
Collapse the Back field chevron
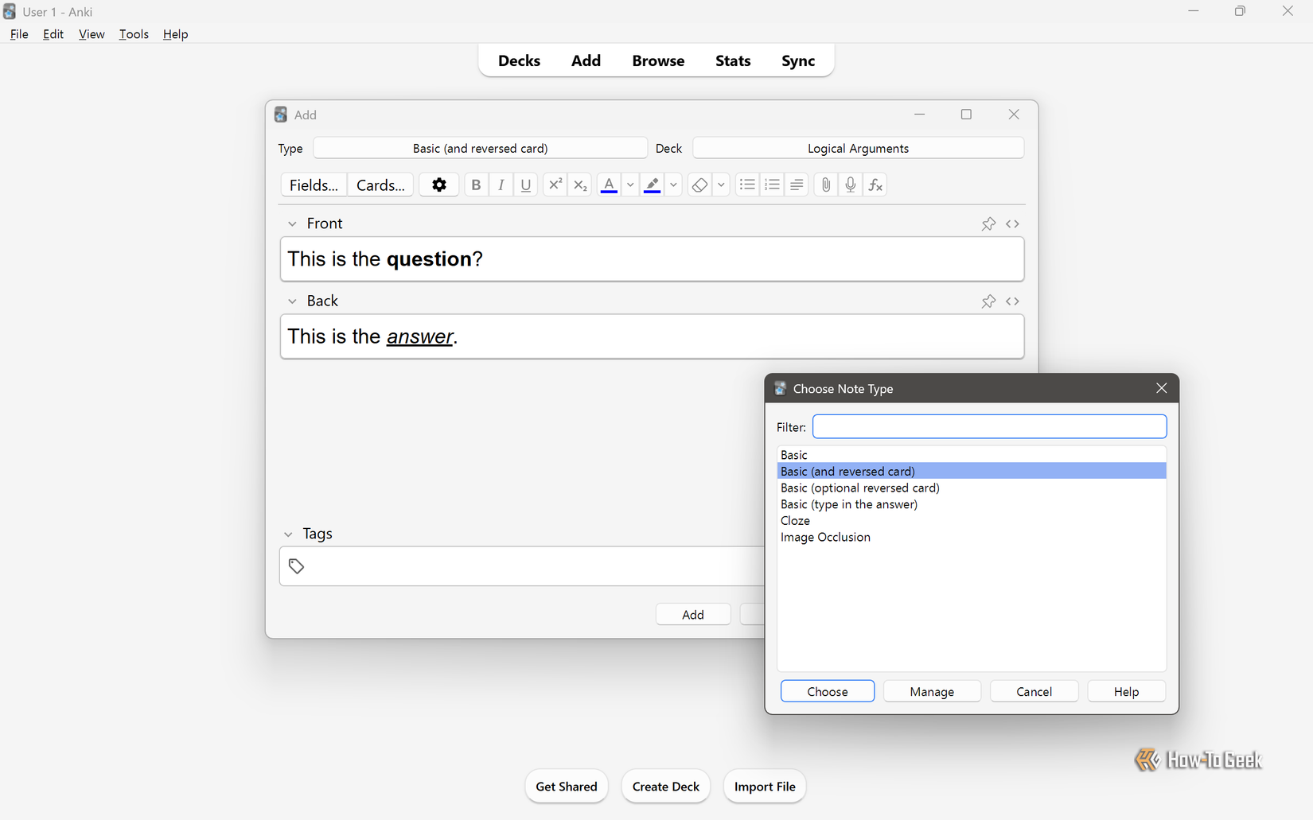292,301
